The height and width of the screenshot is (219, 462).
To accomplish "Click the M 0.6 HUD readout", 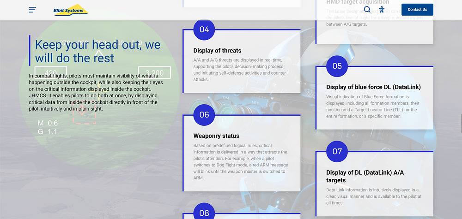I will [x=48, y=123].
